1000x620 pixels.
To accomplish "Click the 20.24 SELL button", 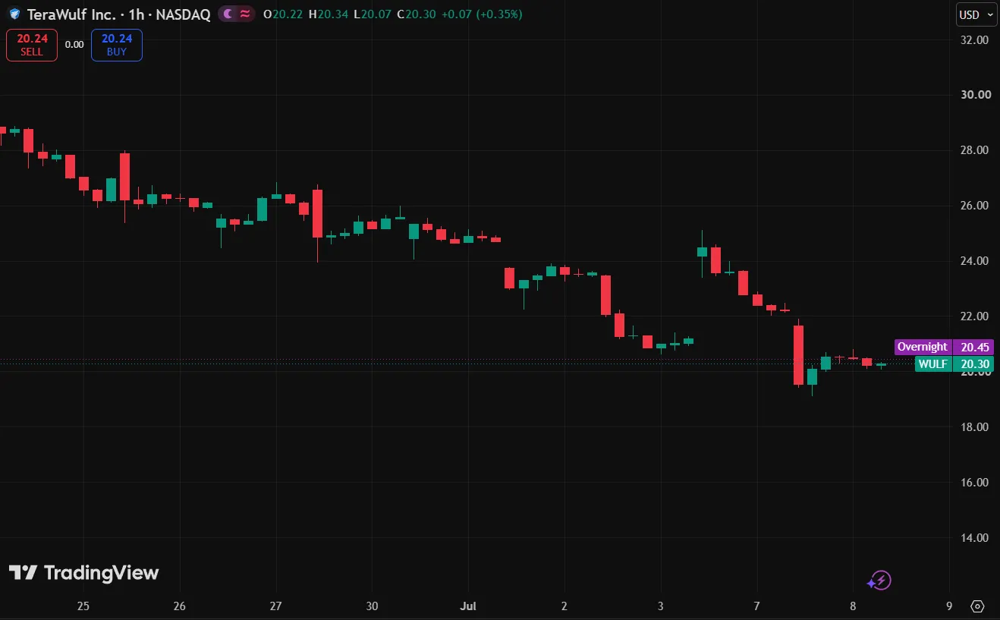I will pos(32,45).
